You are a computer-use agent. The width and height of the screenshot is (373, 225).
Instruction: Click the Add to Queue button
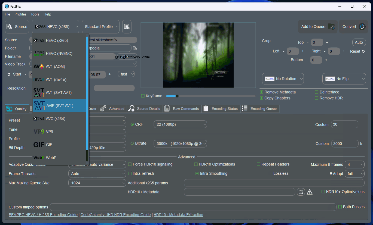tap(318, 27)
